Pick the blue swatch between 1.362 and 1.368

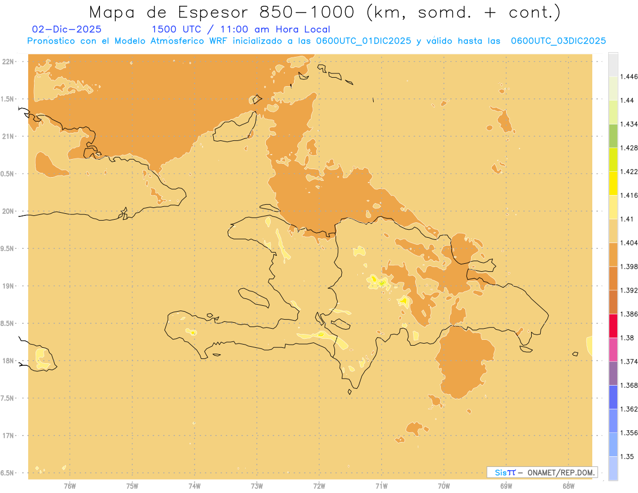(613, 397)
